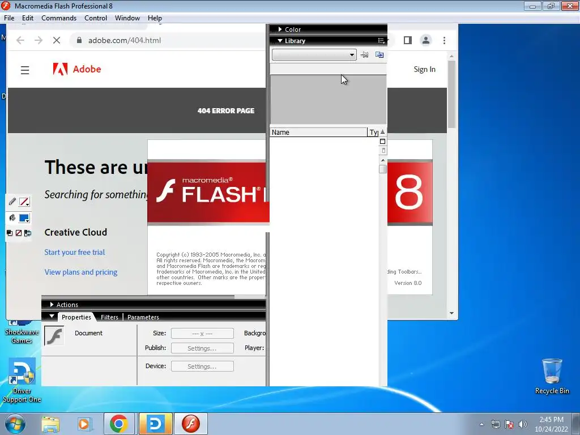The height and width of the screenshot is (435, 580).
Task: Switch to the Parameters tab
Action: [143, 317]
